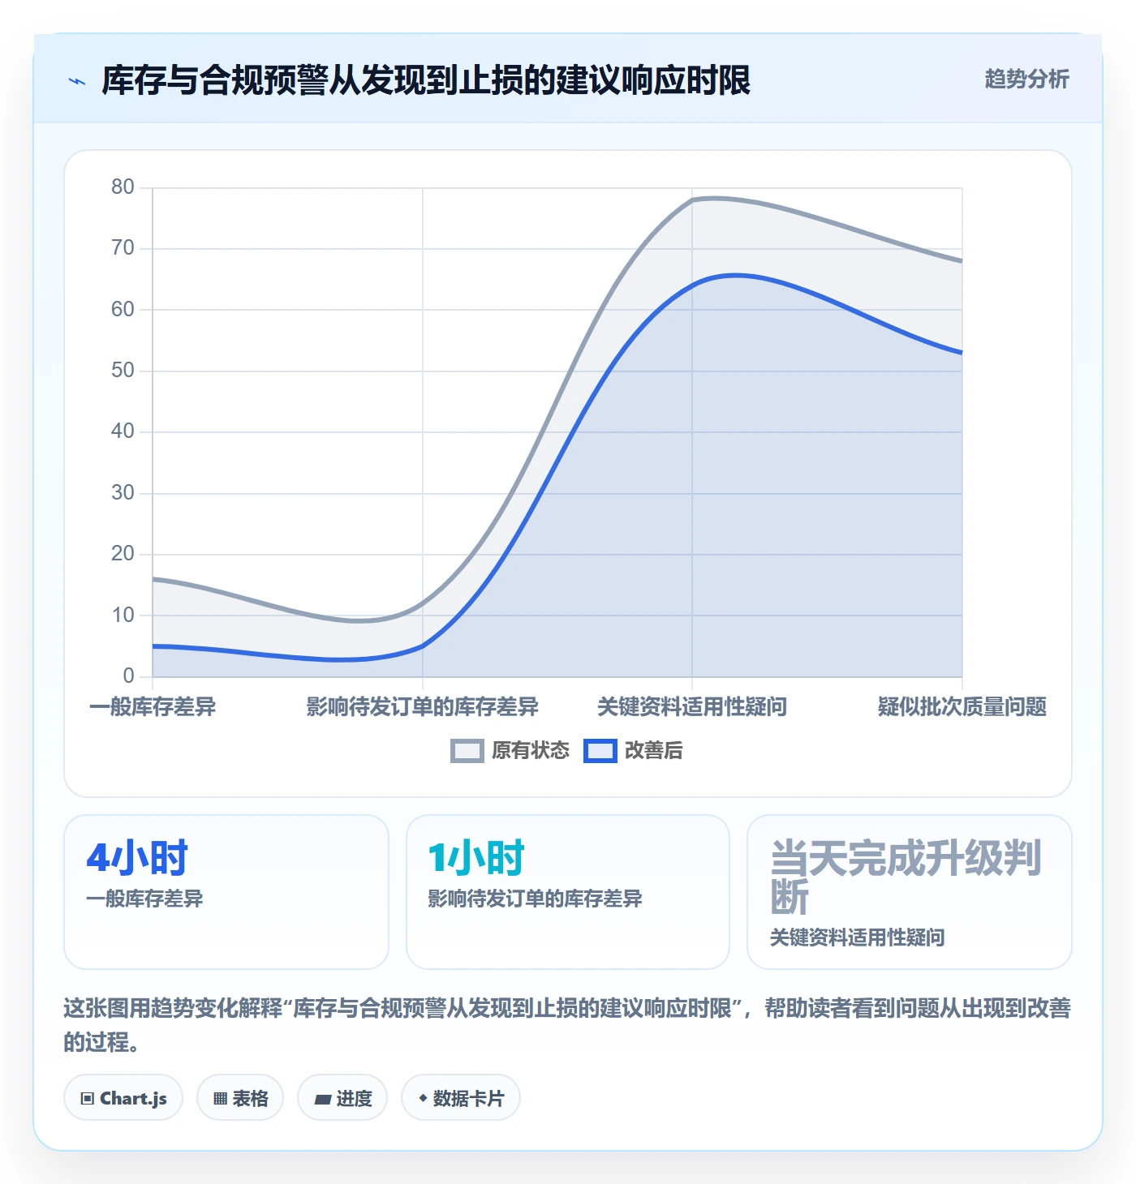Toggle the 原有状态 legend swatch

point(467,751)
